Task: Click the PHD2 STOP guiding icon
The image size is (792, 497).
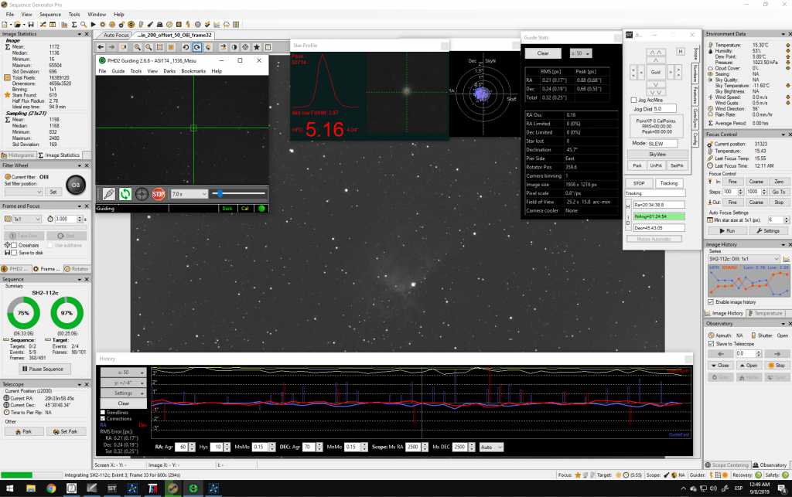Action: tap(159, 194)
